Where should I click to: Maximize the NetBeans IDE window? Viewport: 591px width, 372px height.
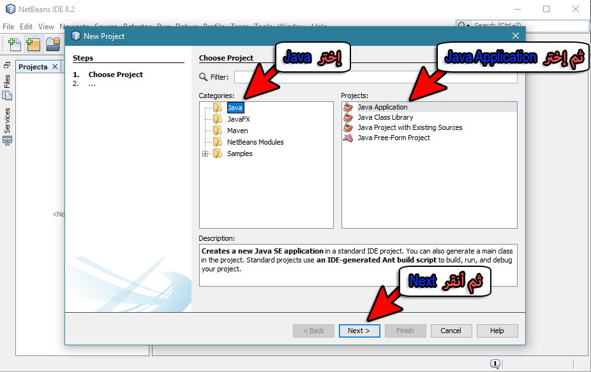click(x=546, y=9)
